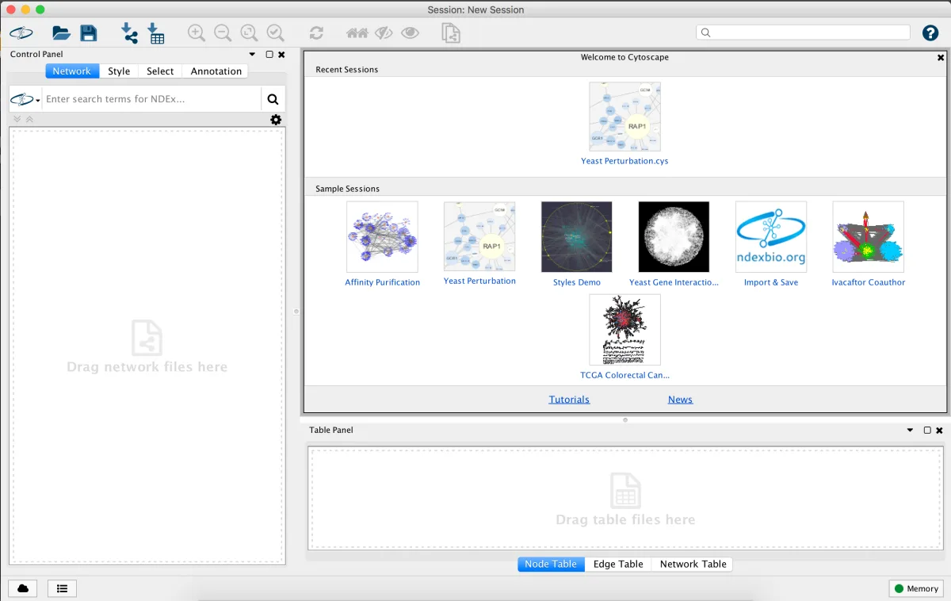
Task: Click Affinity Purification label link
Action: (382, 282)
